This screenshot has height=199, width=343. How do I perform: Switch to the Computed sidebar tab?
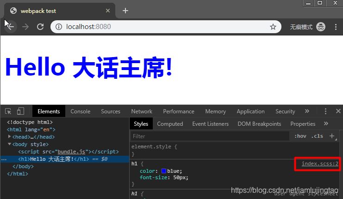point(170,123)
